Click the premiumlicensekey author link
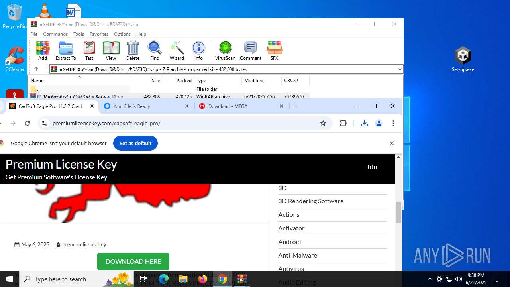The height and width of the screenshot is (287, 510). tap(84, 244)
